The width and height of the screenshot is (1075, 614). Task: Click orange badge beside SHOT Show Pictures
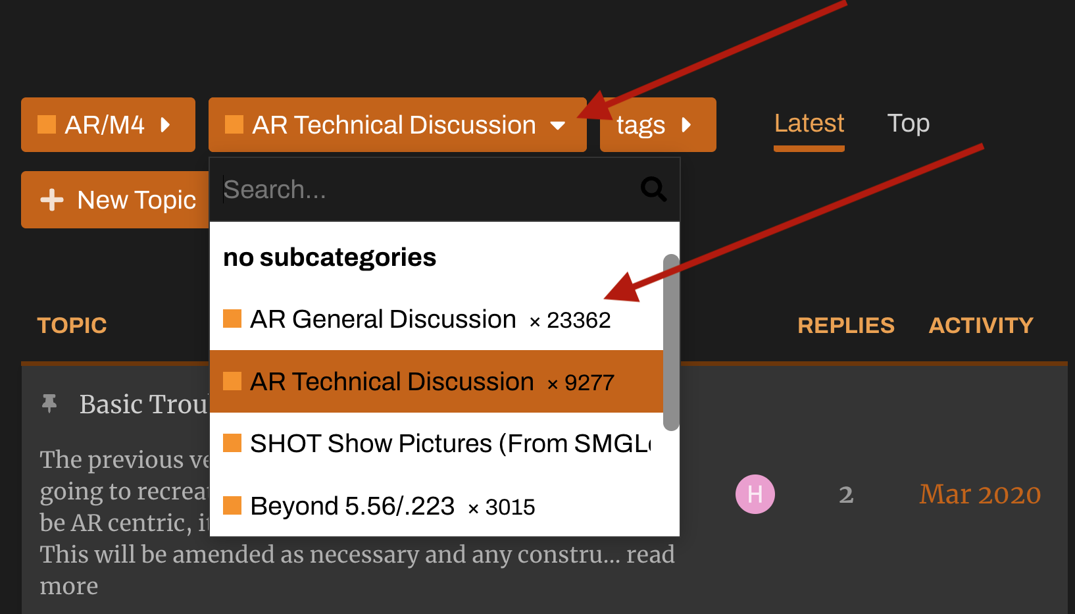(x=232, y=444)
